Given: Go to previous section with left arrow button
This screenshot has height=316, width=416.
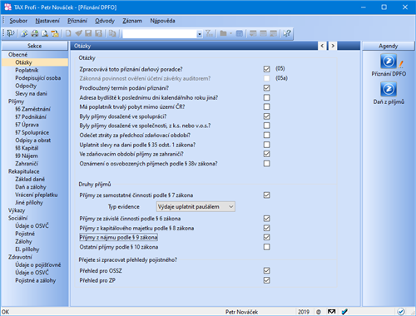Looking at the screenshot, I should (x=322, y=46).
